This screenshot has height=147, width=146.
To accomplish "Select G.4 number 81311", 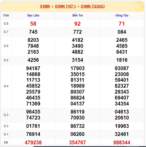I will tap(78, 80).
